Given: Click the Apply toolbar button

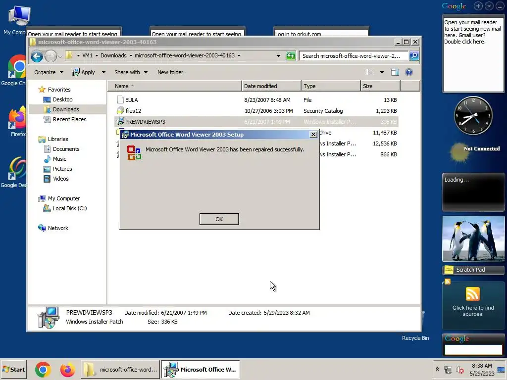Looking at the screenshot, I should coord(84,72).
